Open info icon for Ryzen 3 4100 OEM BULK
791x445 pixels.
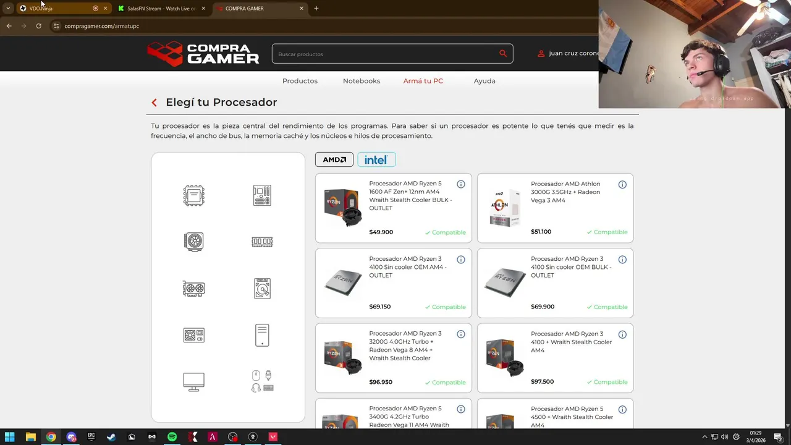pyautogui.click(x=622, y=260)
